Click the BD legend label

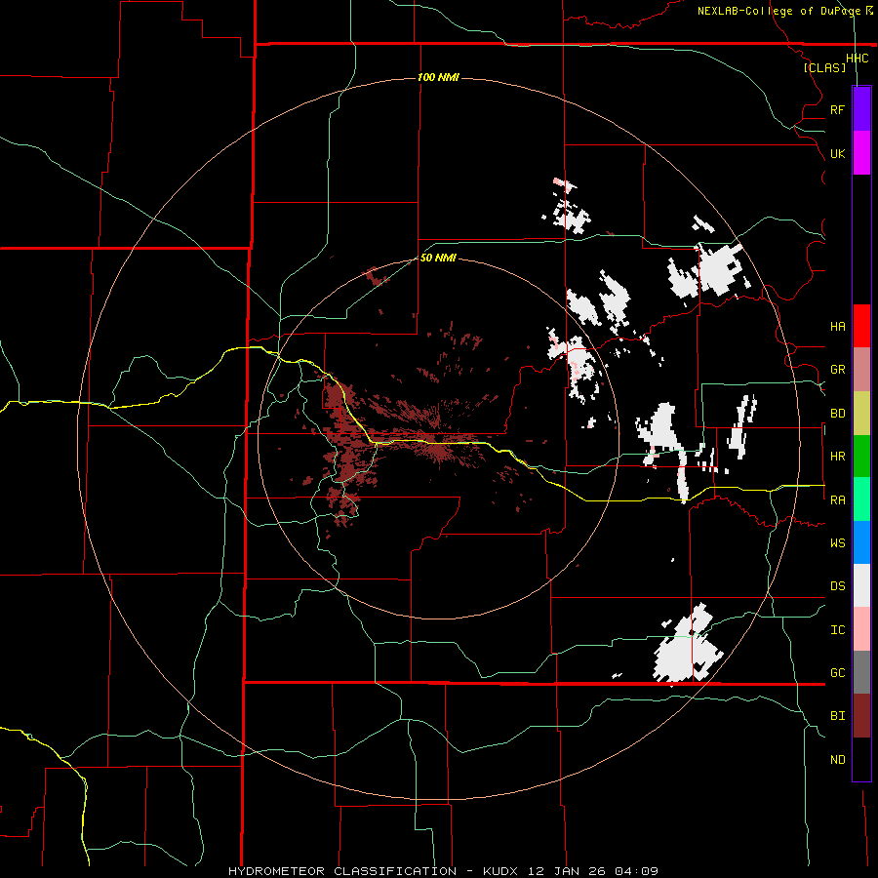click(x=837, y=414)
